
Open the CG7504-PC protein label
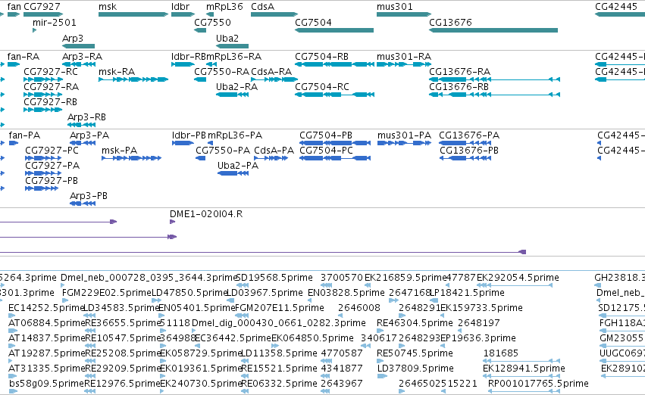tap(326, 151)
